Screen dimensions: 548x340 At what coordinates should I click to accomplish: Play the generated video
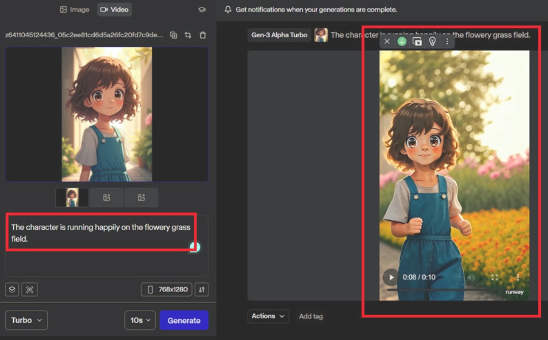[391, 277]
